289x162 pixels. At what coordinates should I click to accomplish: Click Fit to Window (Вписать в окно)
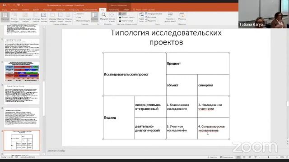coord(112,18)
